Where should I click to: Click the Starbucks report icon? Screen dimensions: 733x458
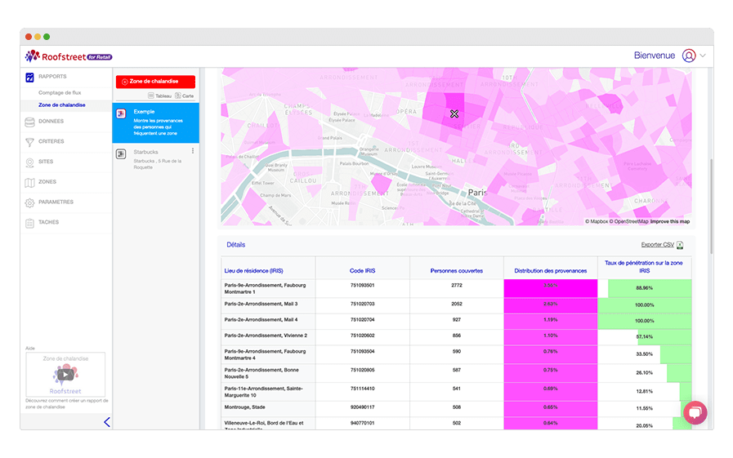121,154
